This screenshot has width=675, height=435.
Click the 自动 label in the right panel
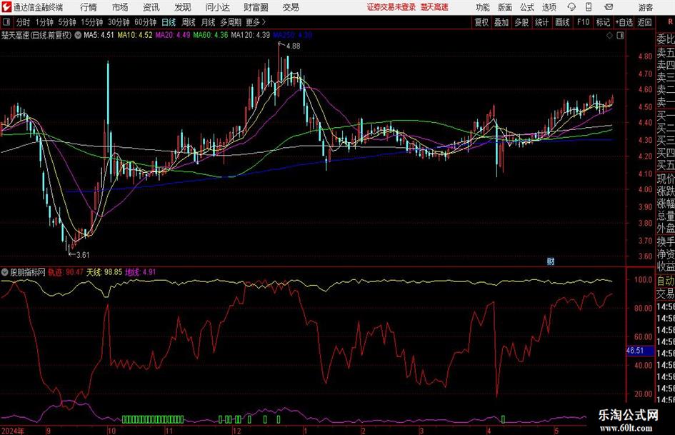[x=666, y=281]
